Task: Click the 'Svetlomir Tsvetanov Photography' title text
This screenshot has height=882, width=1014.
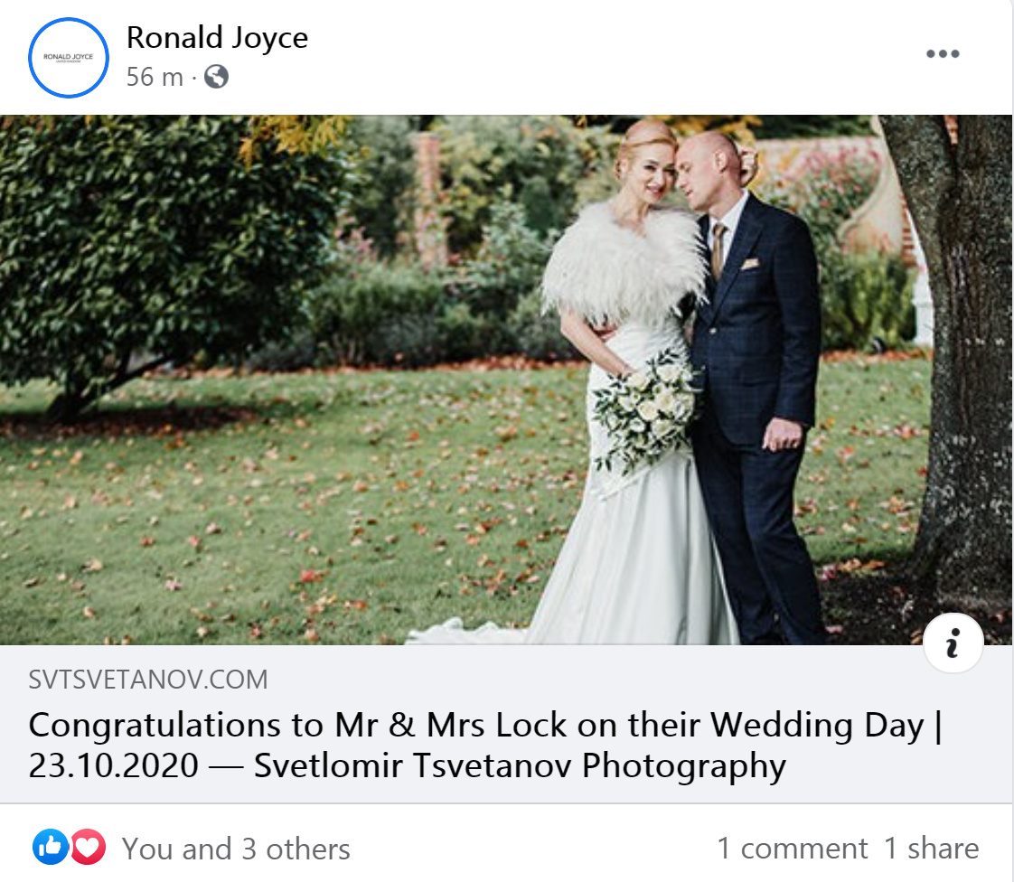Action: click(x=520, y=765)
